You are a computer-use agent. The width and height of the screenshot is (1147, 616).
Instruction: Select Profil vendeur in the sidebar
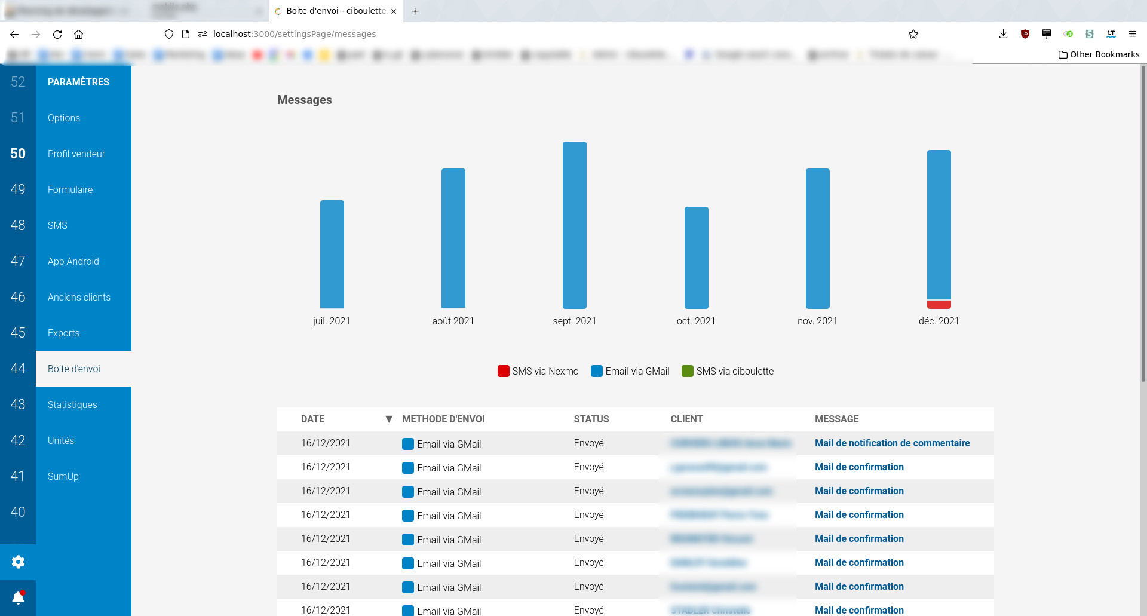pyautogui.click(x=76, y=154)
